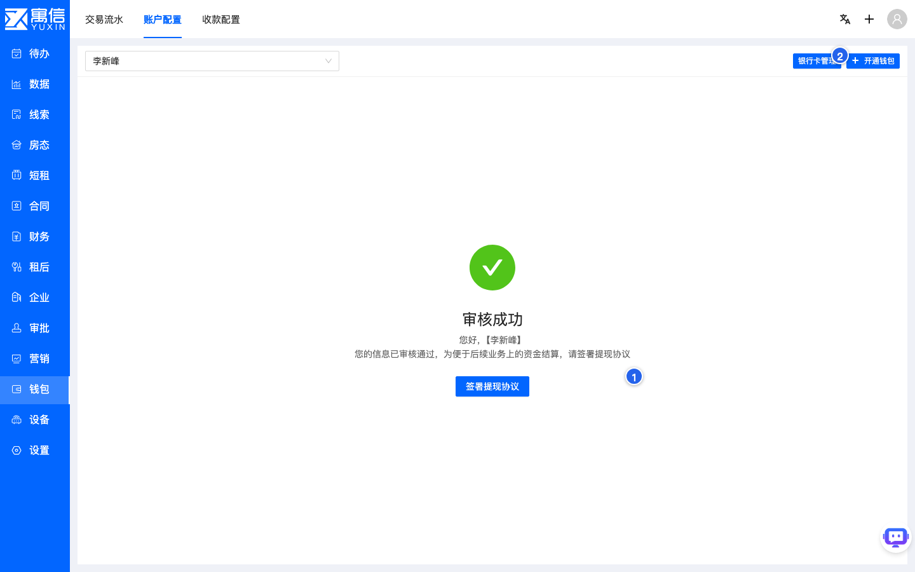Switch language with the translate icon
The image size is (915, 572).
click(845, 19)
